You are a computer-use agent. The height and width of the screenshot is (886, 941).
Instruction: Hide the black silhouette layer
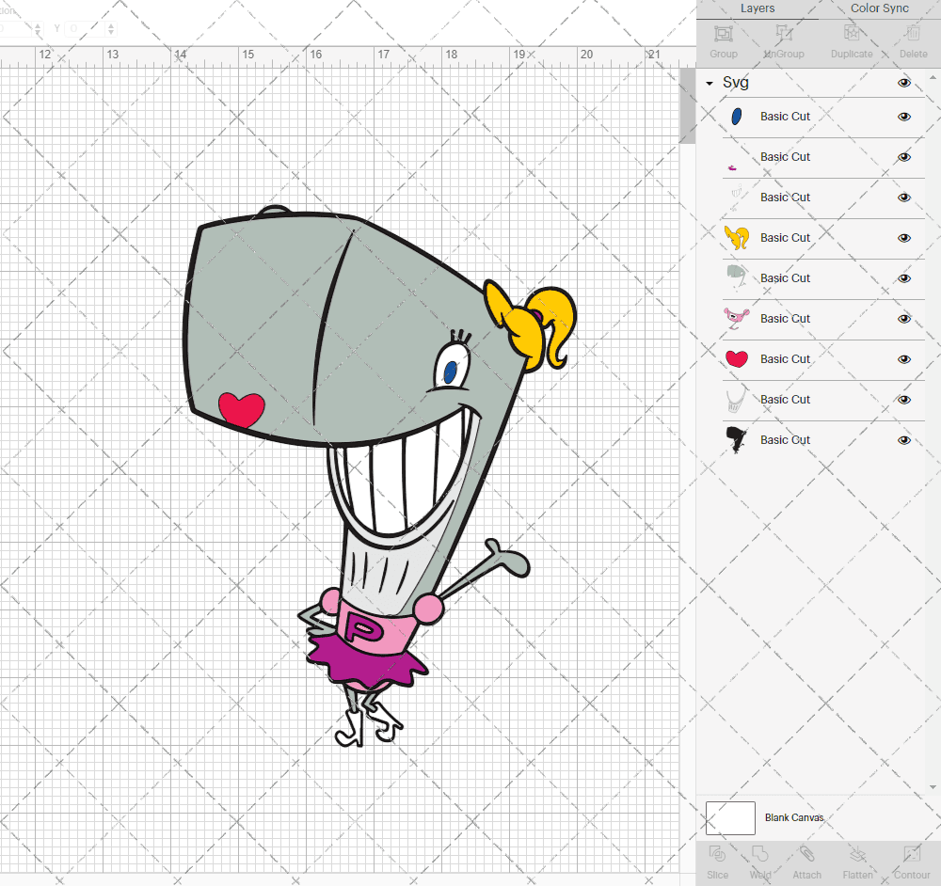903,440
